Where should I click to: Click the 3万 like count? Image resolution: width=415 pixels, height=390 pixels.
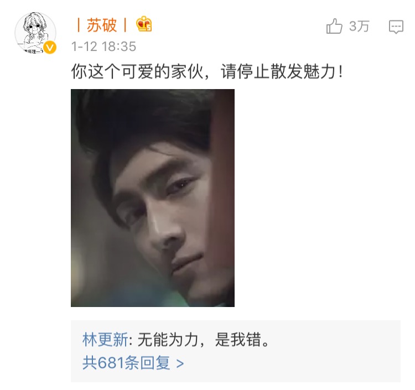[359, 27]
